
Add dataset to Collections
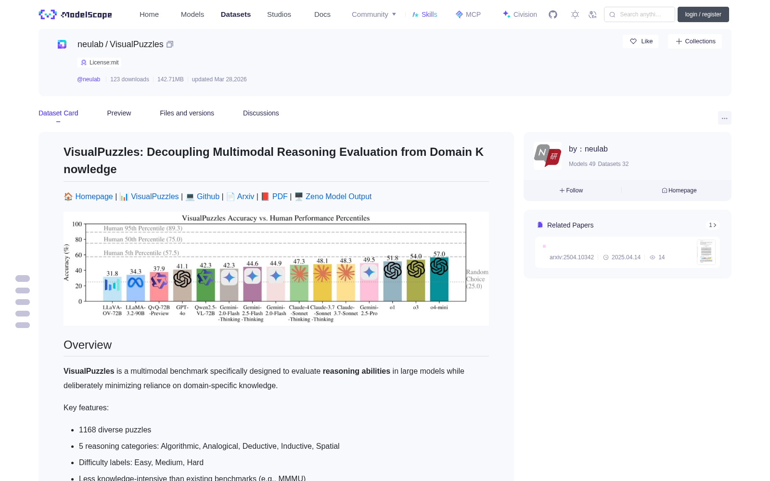(695, 41)
